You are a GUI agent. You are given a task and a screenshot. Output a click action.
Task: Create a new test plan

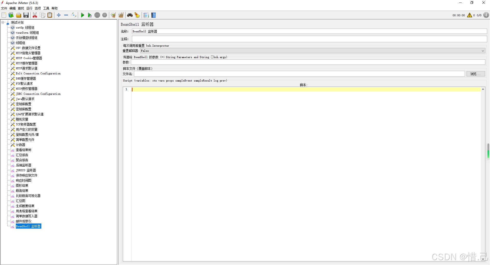[x=4, y=15]
